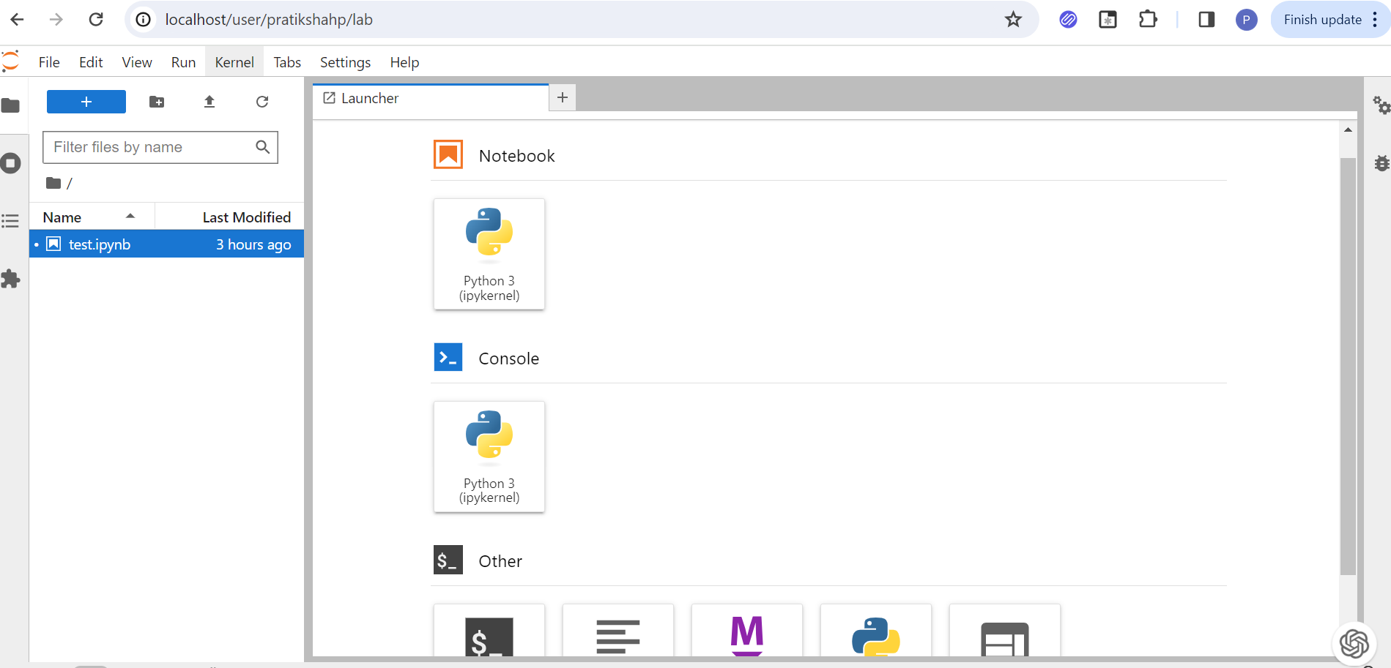This screenshot has width=1391, height=668.
Task: Refresh the file browser list
Action: 262,102
